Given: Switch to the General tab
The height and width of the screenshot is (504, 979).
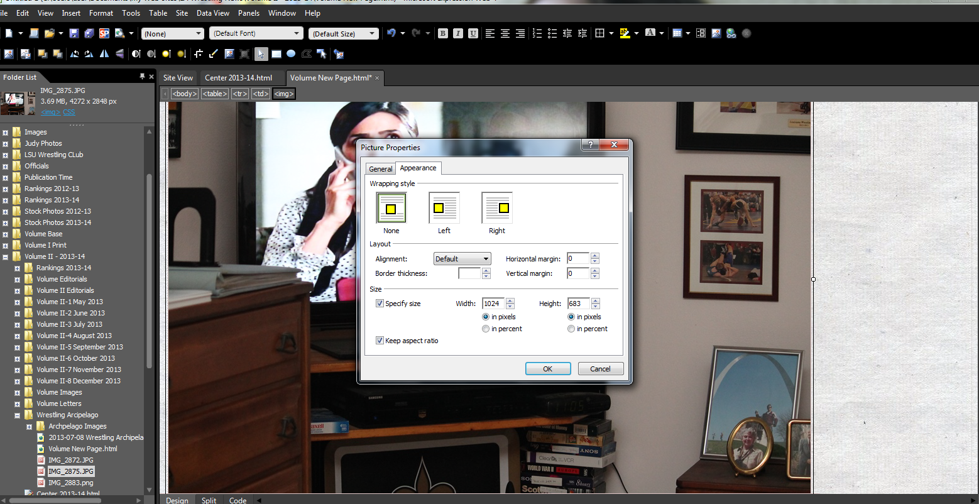Looking at the screenshot, I should [x=381, y=169].
